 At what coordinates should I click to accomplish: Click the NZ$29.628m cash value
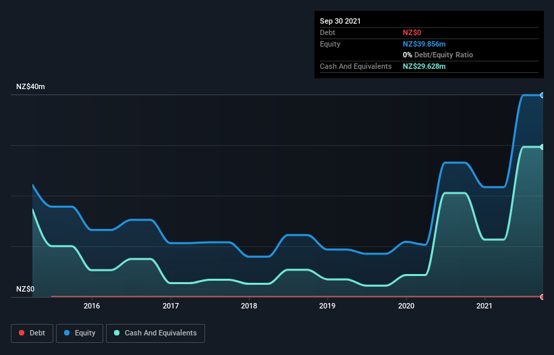[424, 66]
